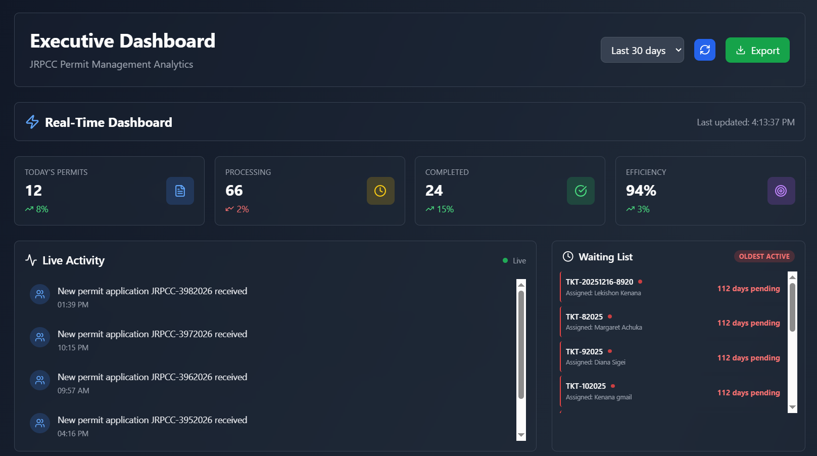Click the blue refresh icon
This screenshot has width=817, height=456.
[x=704, y=50]
